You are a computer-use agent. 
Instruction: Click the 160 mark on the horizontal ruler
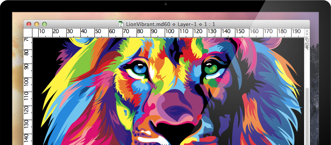(254, 32)
